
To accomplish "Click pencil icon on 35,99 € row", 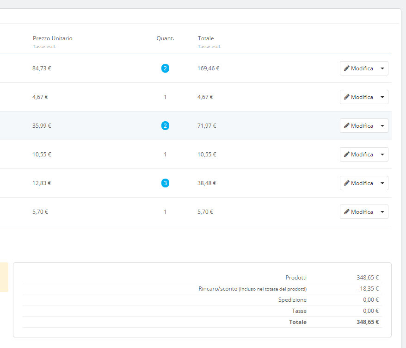I will point(347,126).
